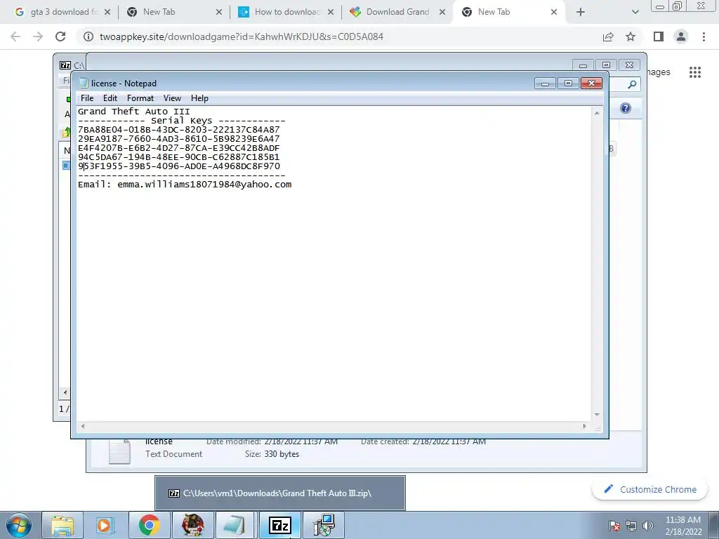Viewport: 719px width, 539px height.
Task: Open Chrome three-dot menu
Action: [x=704, y=36]
